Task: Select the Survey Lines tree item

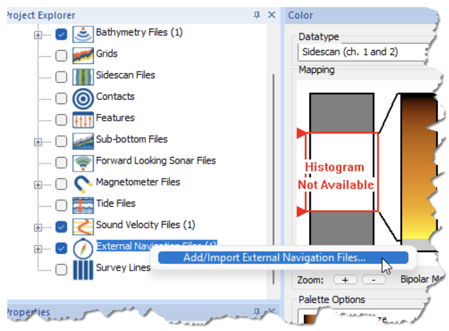Action: tap(123, 268)
